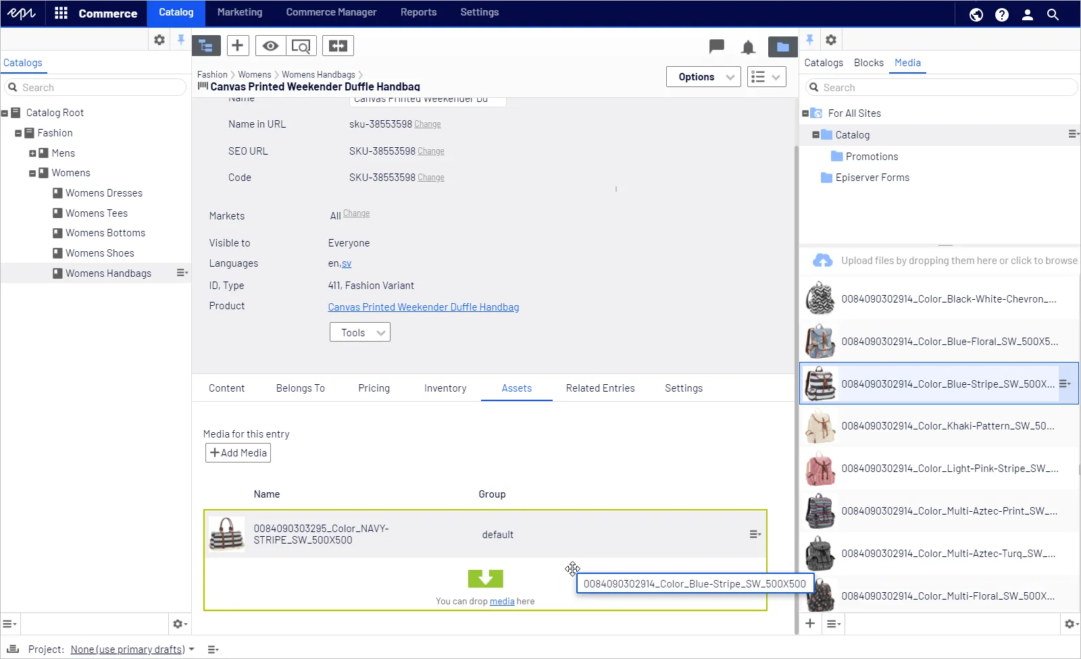Open the compare versions icon
Screen dimensions: 1081x659
pos(338,46)
